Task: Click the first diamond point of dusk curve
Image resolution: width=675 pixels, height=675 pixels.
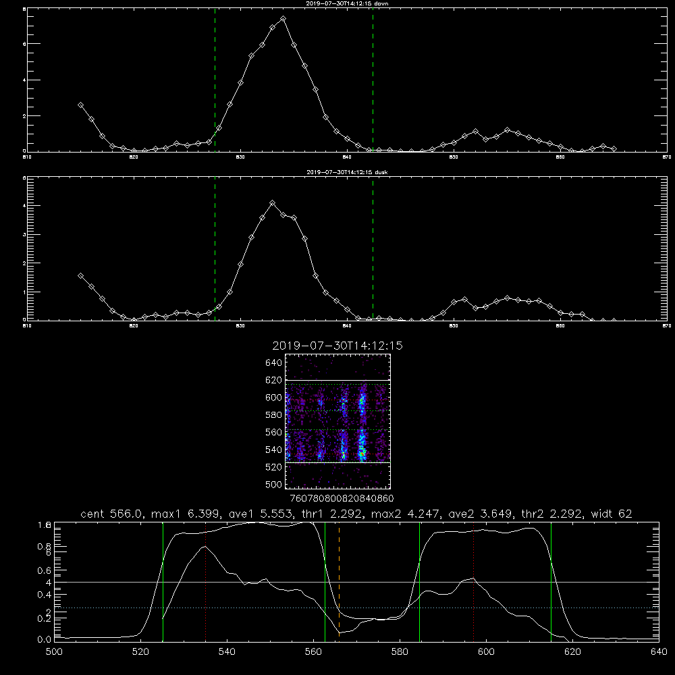Action: 80,275
